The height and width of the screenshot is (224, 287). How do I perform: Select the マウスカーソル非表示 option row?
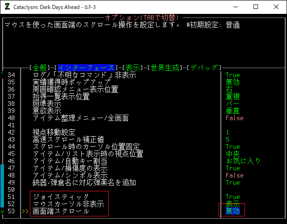coord(68,204)
